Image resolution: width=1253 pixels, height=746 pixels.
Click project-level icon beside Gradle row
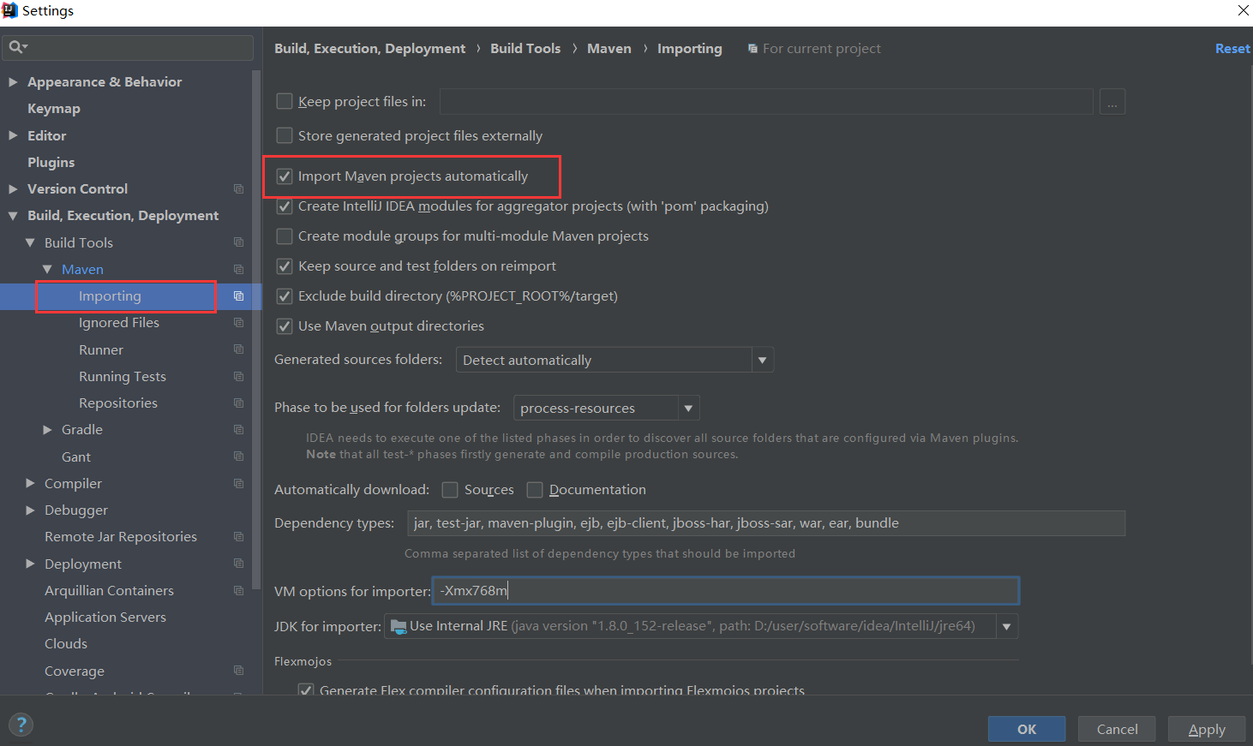[239, 430]
